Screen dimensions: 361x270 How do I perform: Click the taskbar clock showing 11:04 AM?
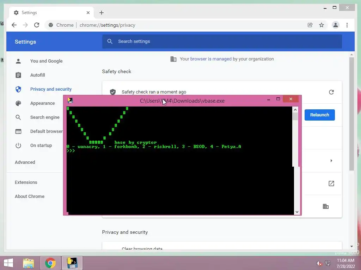click(x=345, y=263)
